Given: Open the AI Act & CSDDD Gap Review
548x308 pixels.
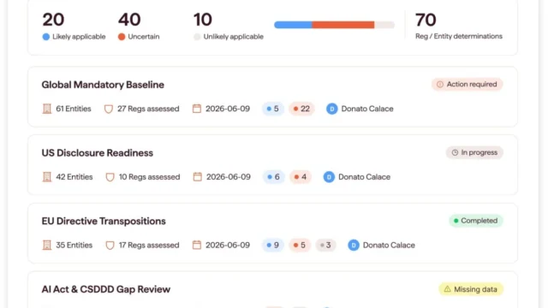Looking at the screenshot, I should (x=106, y=289).
